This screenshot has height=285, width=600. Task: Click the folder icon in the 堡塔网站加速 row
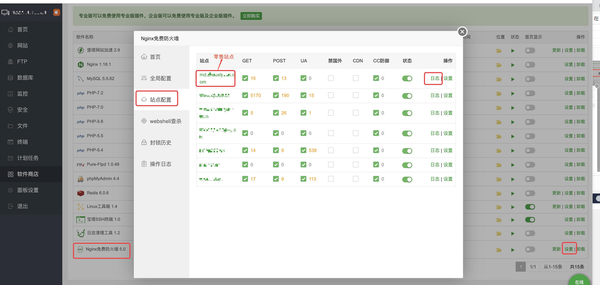click(499, 50)
